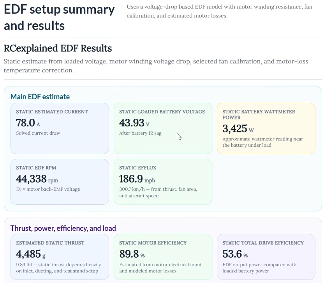Click the 53.6 % drive efficiency value

pyautogui.click(x=235, y=254)
